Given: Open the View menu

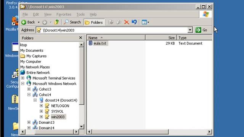Looking at the screenshot, I should click(48, 14).
